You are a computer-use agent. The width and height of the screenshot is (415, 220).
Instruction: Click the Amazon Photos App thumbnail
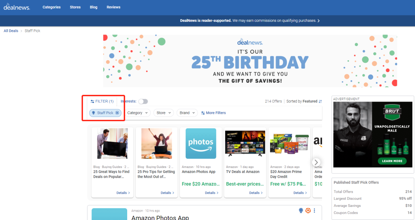(201, 143)
